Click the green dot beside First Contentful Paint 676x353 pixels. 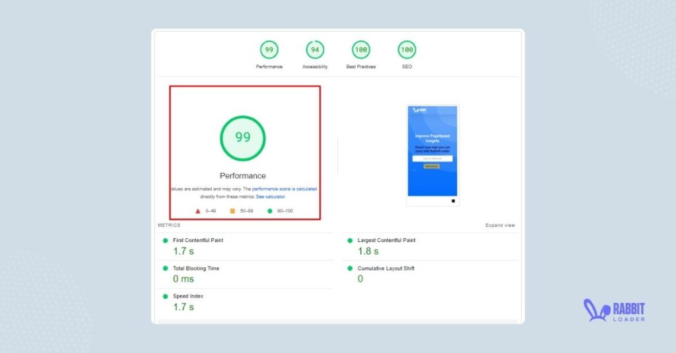pyautogui.click(x=165, y=241)
